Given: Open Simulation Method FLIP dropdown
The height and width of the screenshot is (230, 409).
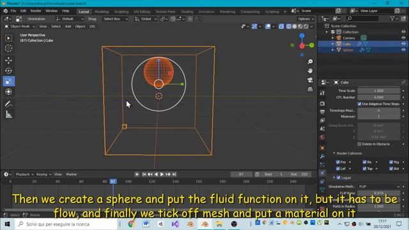Looking at the screenshot, I should coord(379,187).
